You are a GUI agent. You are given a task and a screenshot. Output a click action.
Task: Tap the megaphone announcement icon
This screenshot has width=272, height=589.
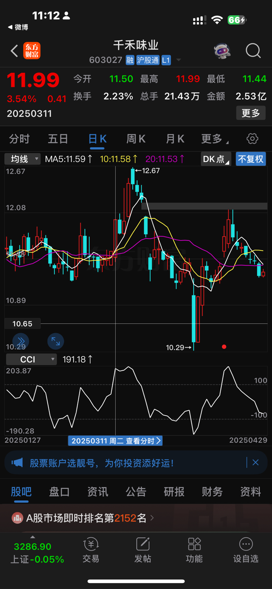[x=17, y=463]
